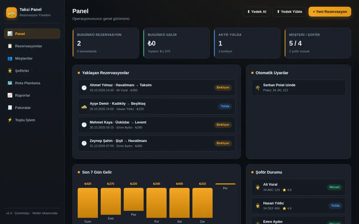The width and height of the screenshot is (359, 224).
Task: Click the taxi icon beside Ayşe Demir reservation
Action: point(84,106)
